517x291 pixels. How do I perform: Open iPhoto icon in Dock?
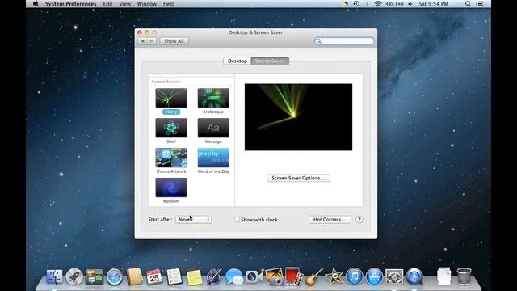click(274, 276)
